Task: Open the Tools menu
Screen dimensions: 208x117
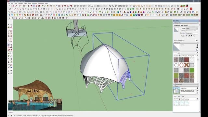Action: (x=30, y=3)
